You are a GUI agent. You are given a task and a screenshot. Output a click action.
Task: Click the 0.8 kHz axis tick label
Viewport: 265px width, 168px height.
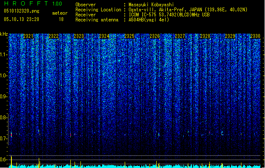click(3, 118)
